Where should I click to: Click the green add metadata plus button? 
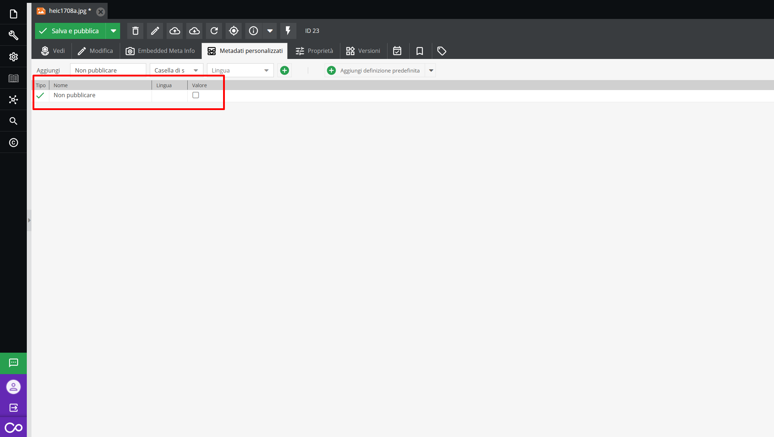pyautogui.click(x=285, y=70)
